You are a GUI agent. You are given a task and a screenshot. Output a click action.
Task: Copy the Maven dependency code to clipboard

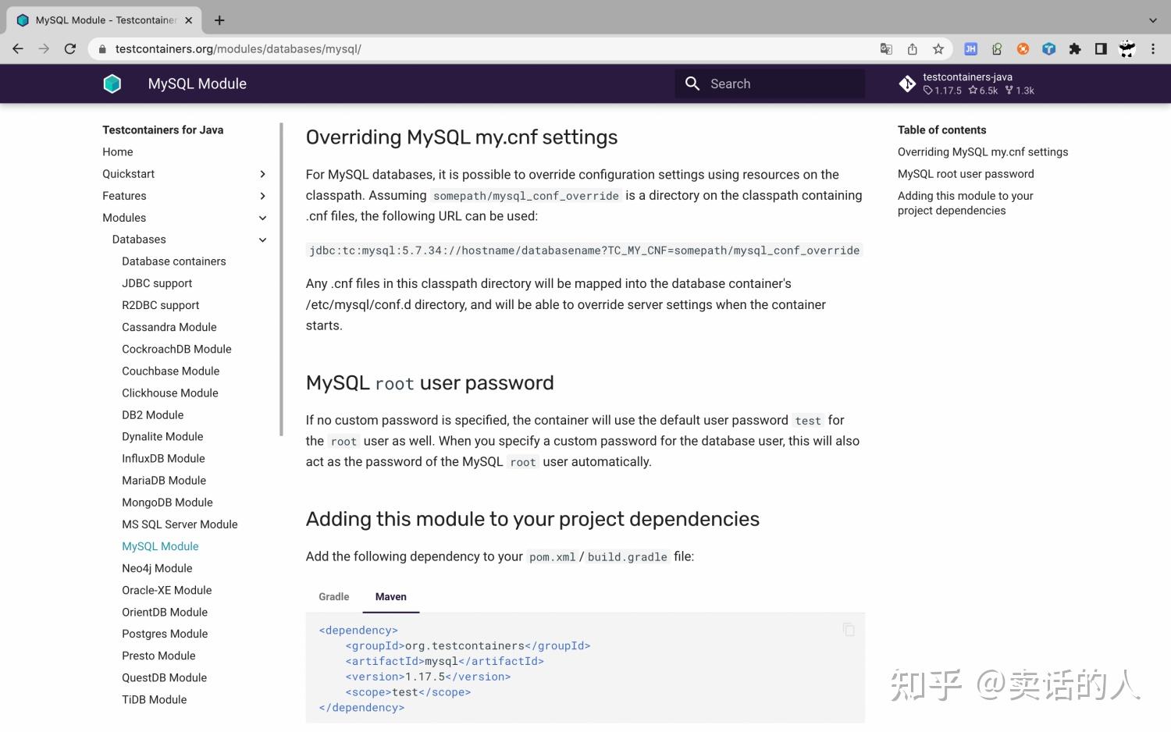click(849, 630)
